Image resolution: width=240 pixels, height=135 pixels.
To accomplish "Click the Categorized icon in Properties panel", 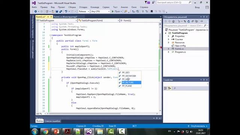I will (165, 88).
